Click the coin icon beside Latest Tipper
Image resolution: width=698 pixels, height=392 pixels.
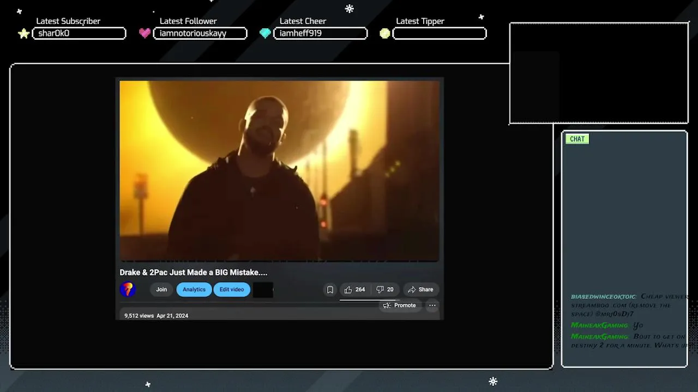point(385,33)
